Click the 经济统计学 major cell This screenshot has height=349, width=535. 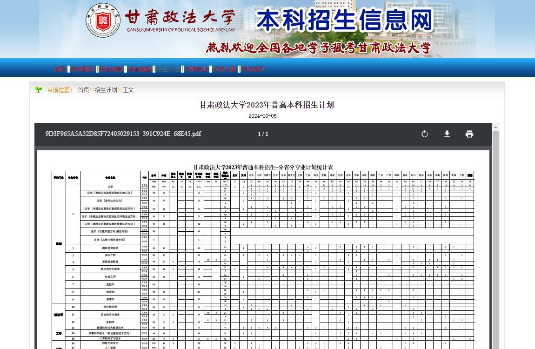[x=110, y=307]
